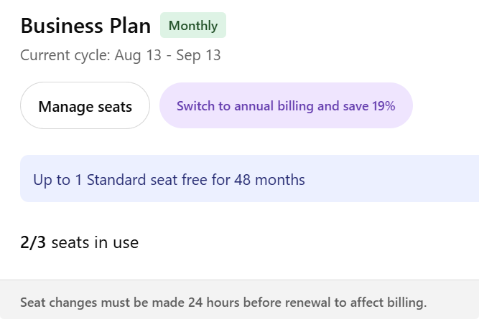Click the bold 2/3 seat count

click(33, 242)
